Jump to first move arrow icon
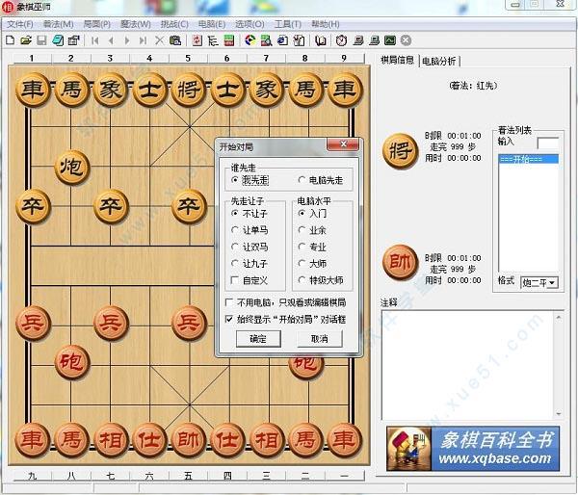 (94, 40)
